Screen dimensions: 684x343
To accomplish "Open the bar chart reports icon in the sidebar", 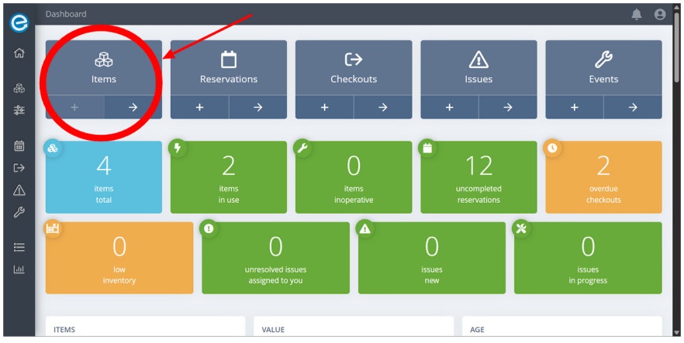I will coord(19,269).
